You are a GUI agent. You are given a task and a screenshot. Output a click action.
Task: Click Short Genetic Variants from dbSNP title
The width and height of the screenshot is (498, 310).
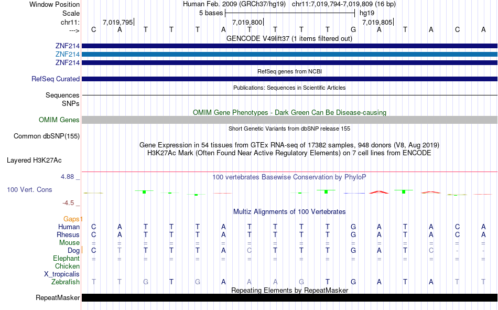pyautogui.click(x=289, y=129)
